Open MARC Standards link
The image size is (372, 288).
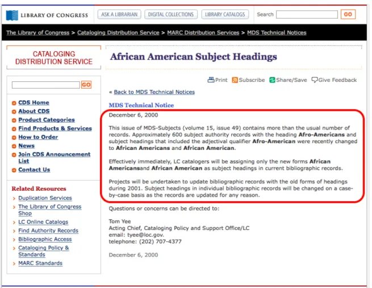[40, 263]
